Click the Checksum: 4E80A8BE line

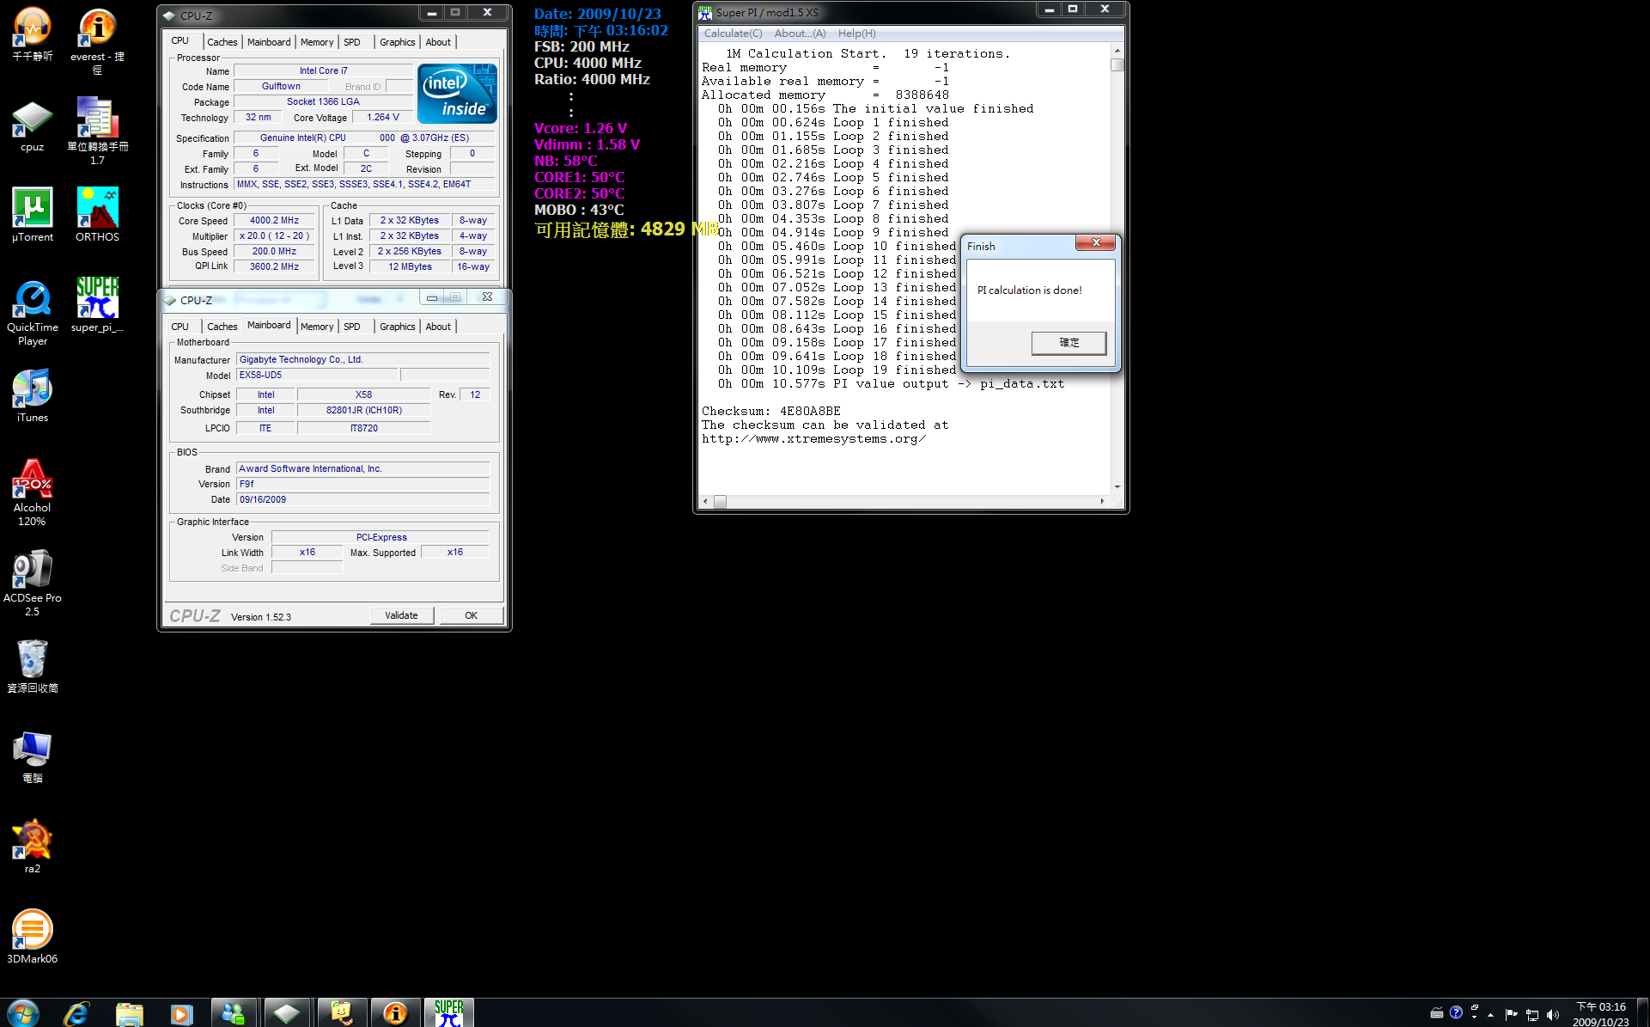coord(771,412)
